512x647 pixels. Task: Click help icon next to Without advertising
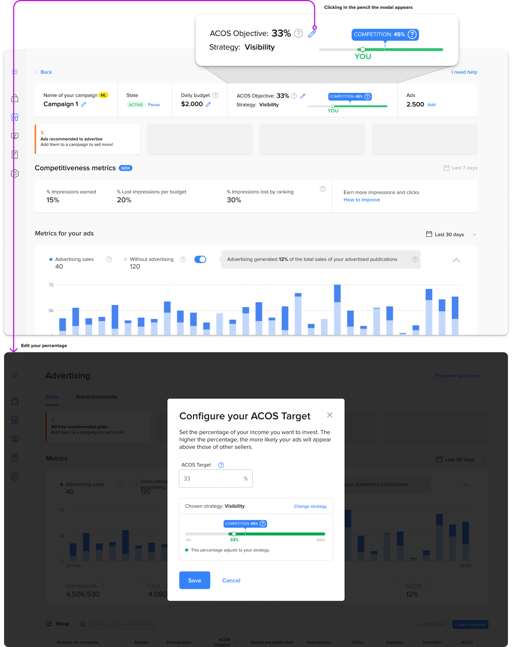click(183, 259)
